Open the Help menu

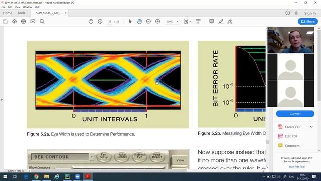coord(38,7)
